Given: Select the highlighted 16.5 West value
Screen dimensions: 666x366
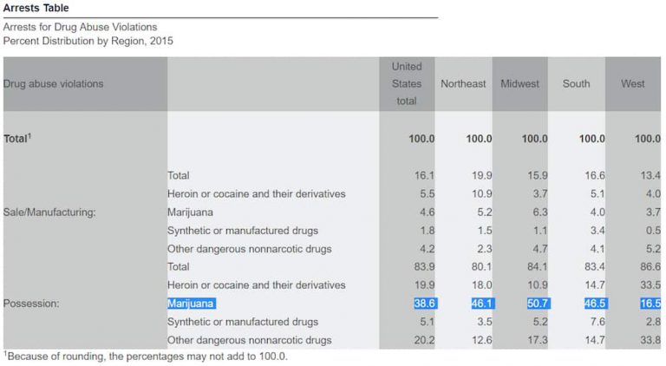Looking at the screenshot, I should point(650,304).
